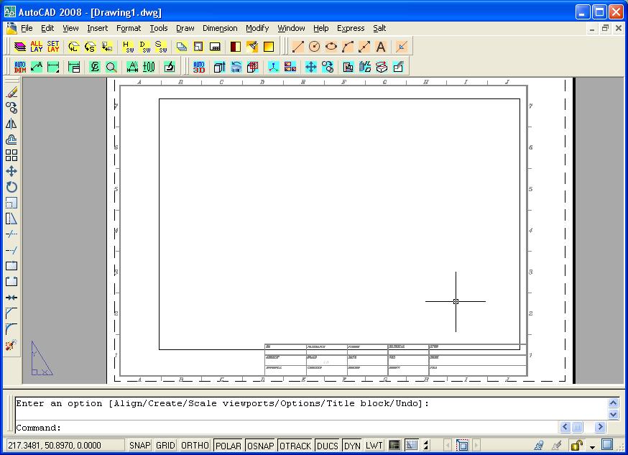Expand the command line history upward

(x=314, y=389)
